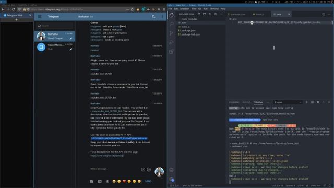Focus the Write a message field
The image size is (334, 188).
(x=115, y=169)
